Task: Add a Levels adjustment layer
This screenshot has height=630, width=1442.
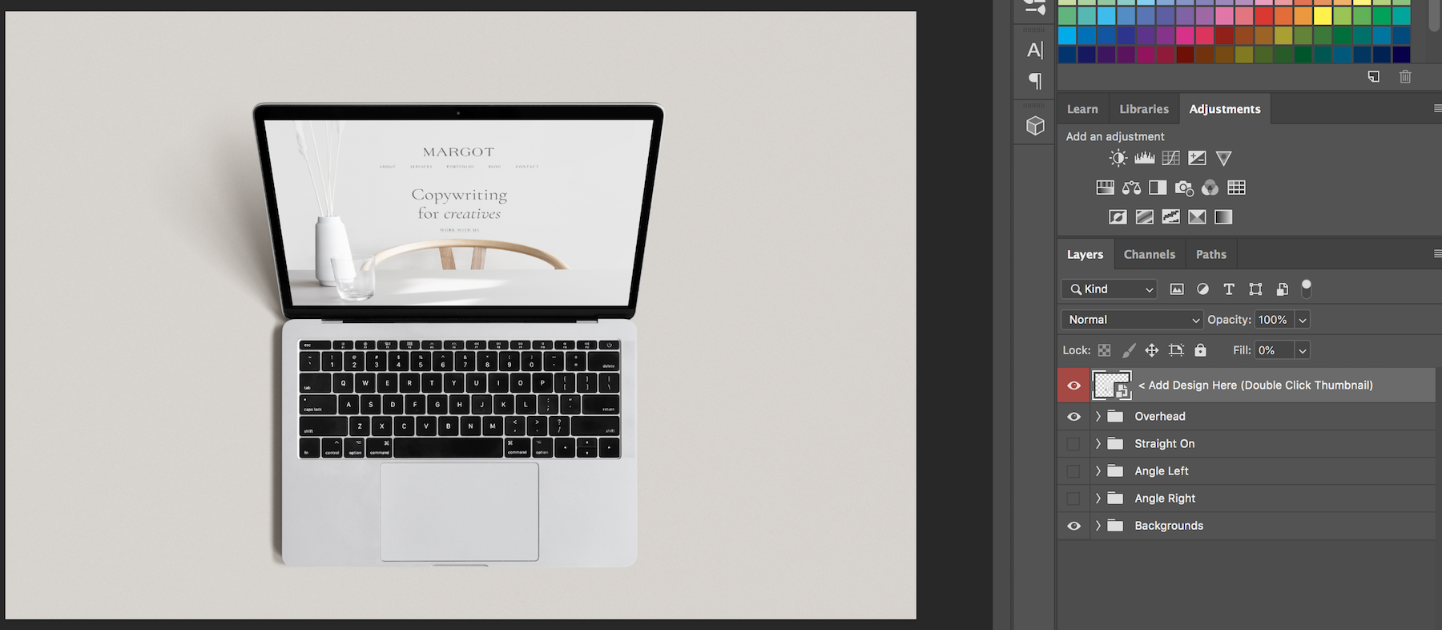Action: [x=1144, y=158]
